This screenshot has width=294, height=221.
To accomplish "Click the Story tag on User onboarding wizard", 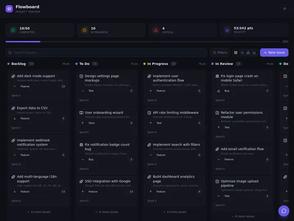I will click(x=91, y=123).
